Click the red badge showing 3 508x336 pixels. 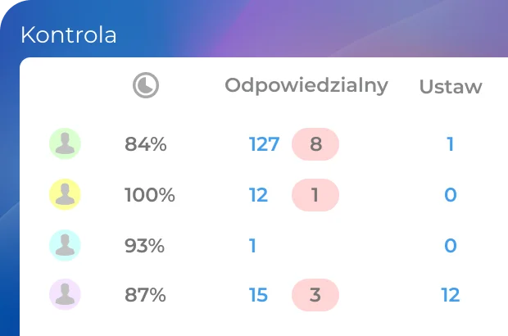click(315, 295)
